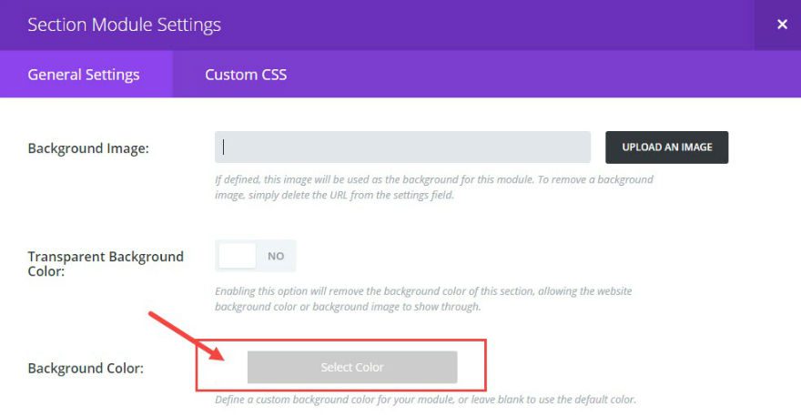801x417 pixels.
Task: Click the Background Color label
Action: pyautogui.click(x=86, y=368)
